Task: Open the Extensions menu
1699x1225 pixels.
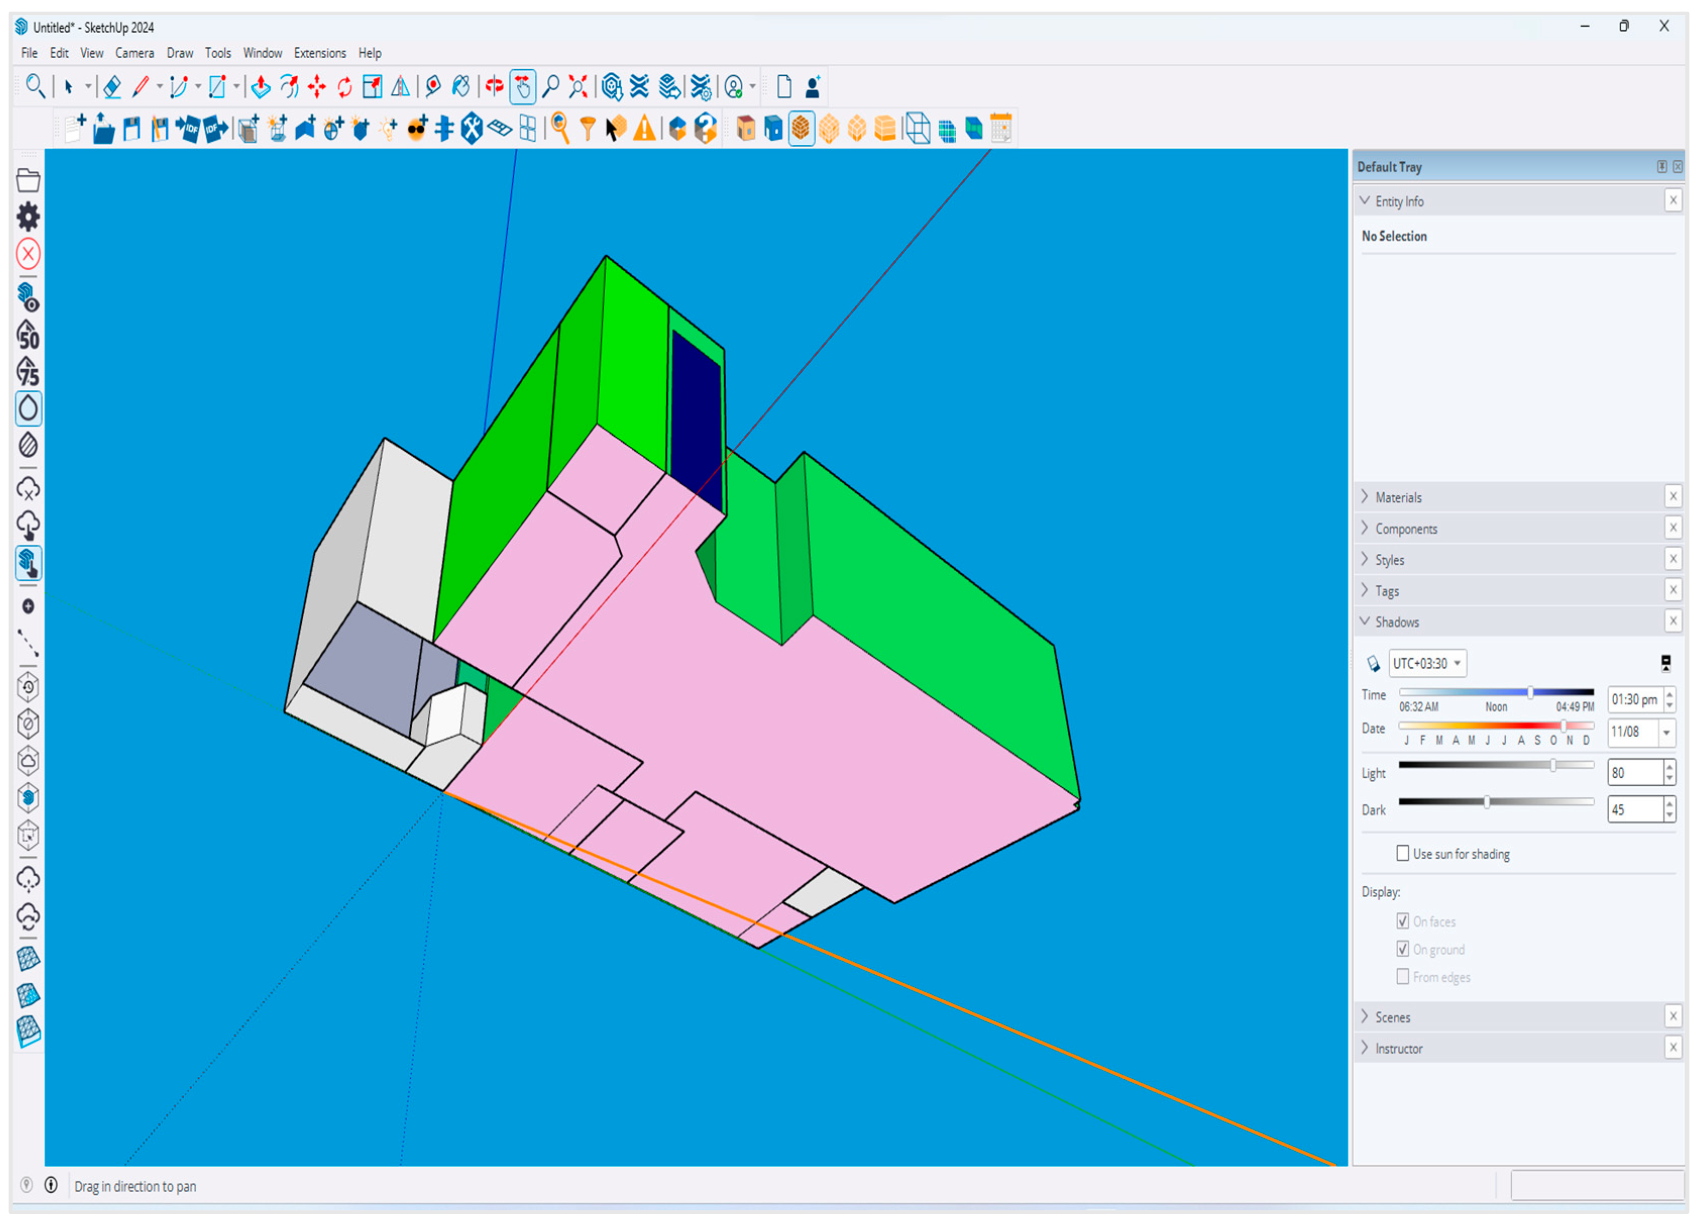Action: point(320,53)
